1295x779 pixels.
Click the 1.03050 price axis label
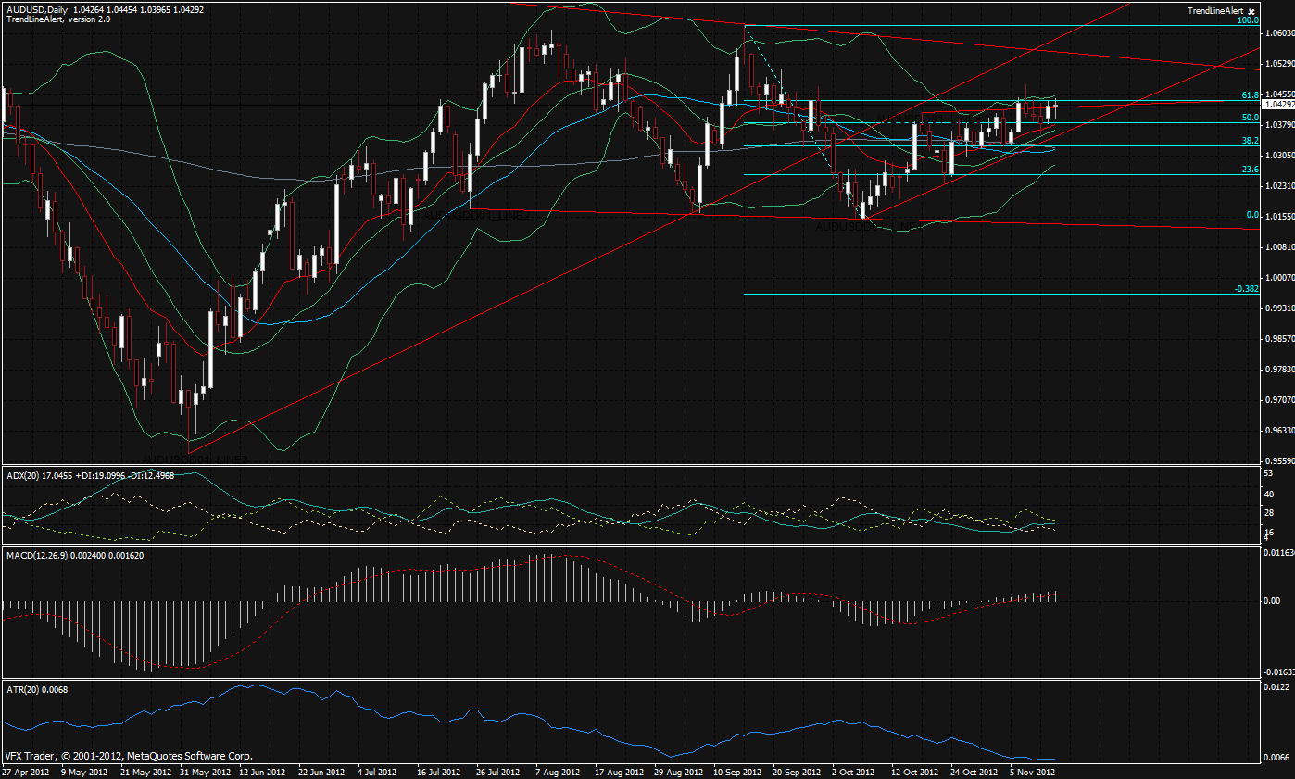point(1278,156)
